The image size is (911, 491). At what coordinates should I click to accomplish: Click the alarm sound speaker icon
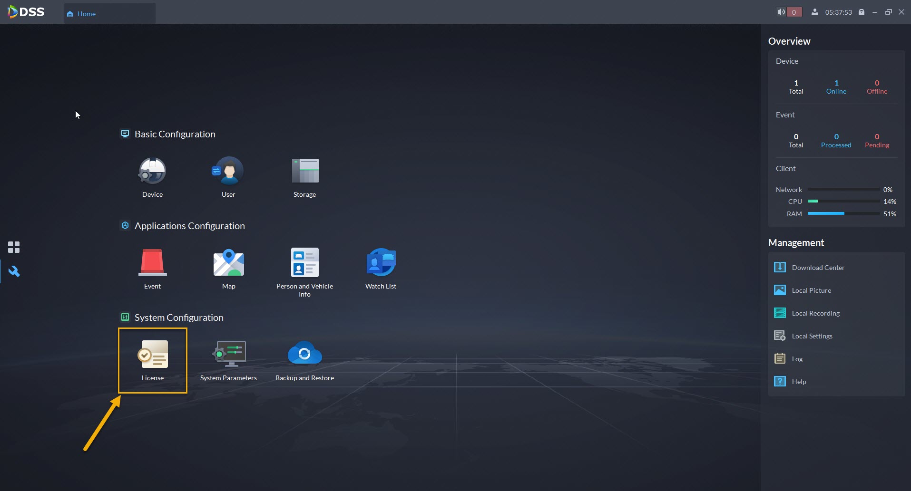point(781,12)
